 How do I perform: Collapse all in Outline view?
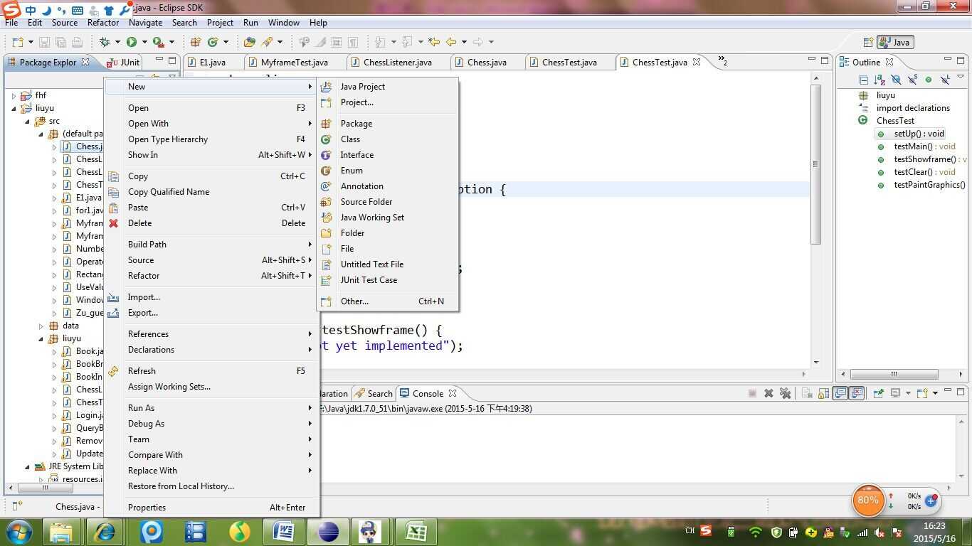[863, 80]
